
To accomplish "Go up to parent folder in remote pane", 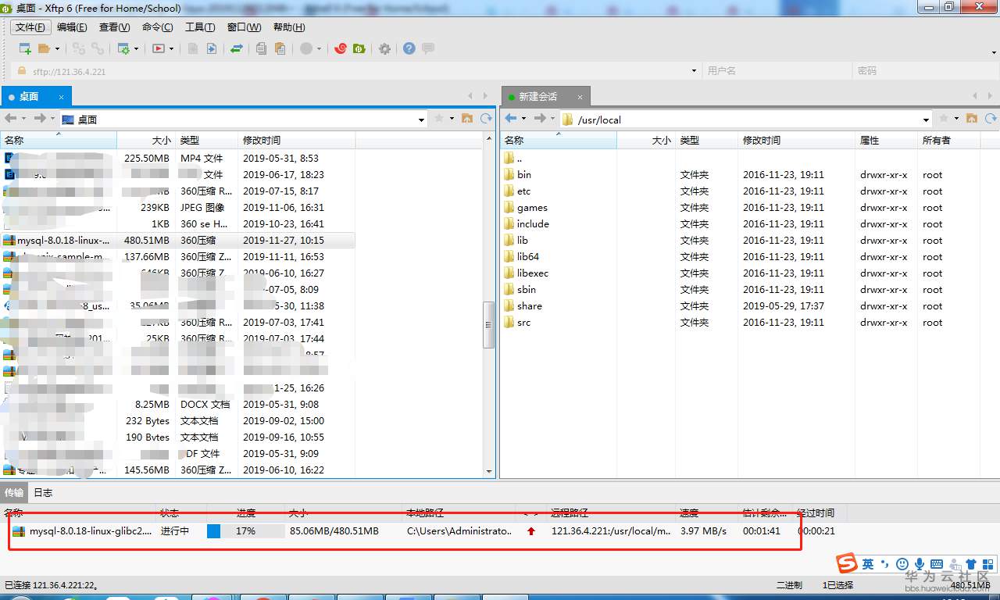I will tap(972, 119).
